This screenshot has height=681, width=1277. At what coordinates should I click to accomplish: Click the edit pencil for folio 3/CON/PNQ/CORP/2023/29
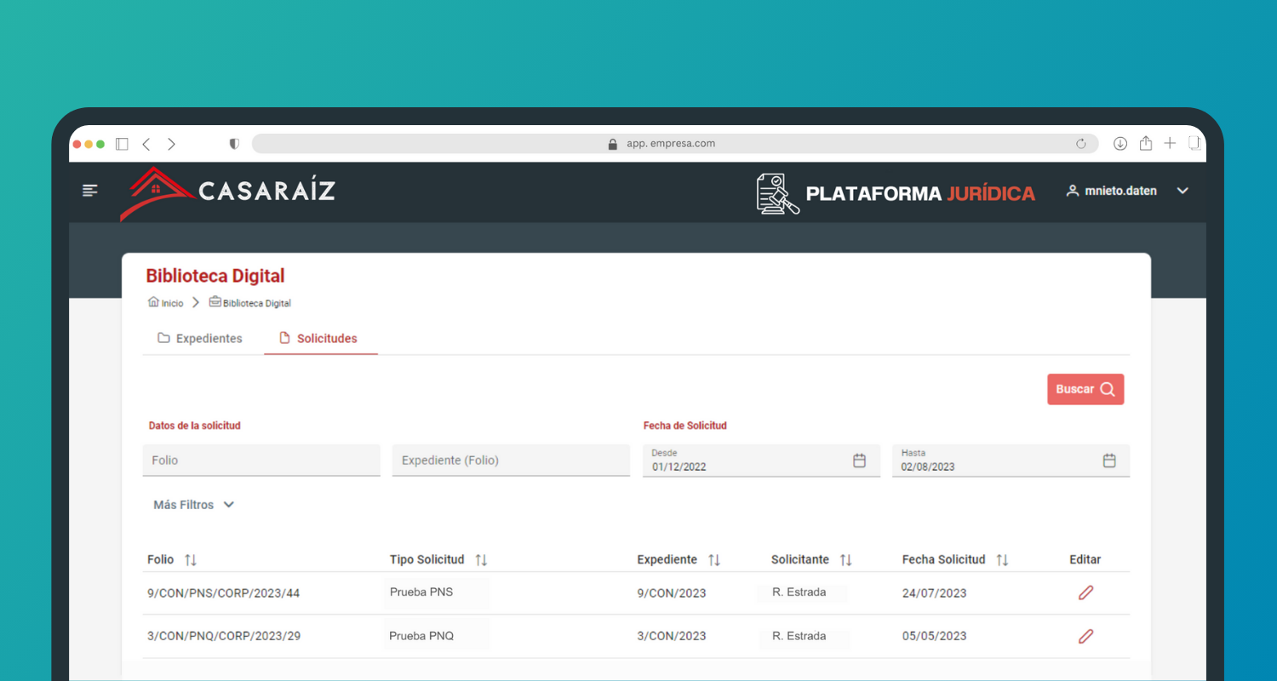[x=1085, y=636]
